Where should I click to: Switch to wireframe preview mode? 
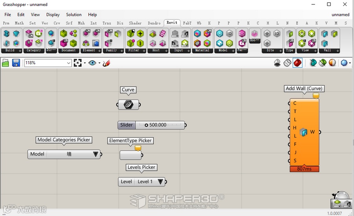click(x=288, y=63)
